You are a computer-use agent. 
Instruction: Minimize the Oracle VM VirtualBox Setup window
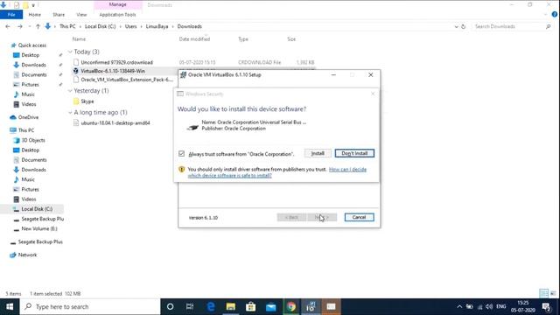333,74
